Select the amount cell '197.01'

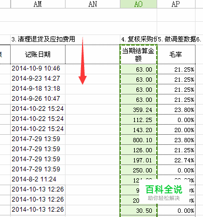(x=139, y=160)
